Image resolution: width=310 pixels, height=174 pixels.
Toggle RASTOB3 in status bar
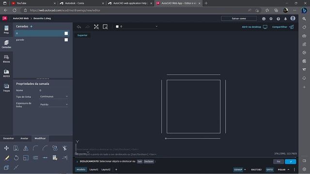256,170
